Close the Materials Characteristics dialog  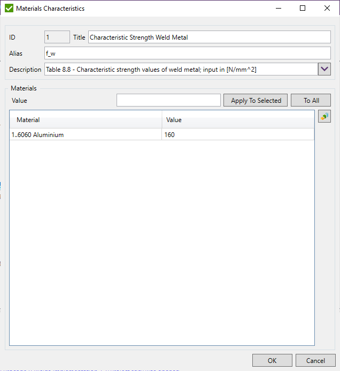click(x=327, y=8)
